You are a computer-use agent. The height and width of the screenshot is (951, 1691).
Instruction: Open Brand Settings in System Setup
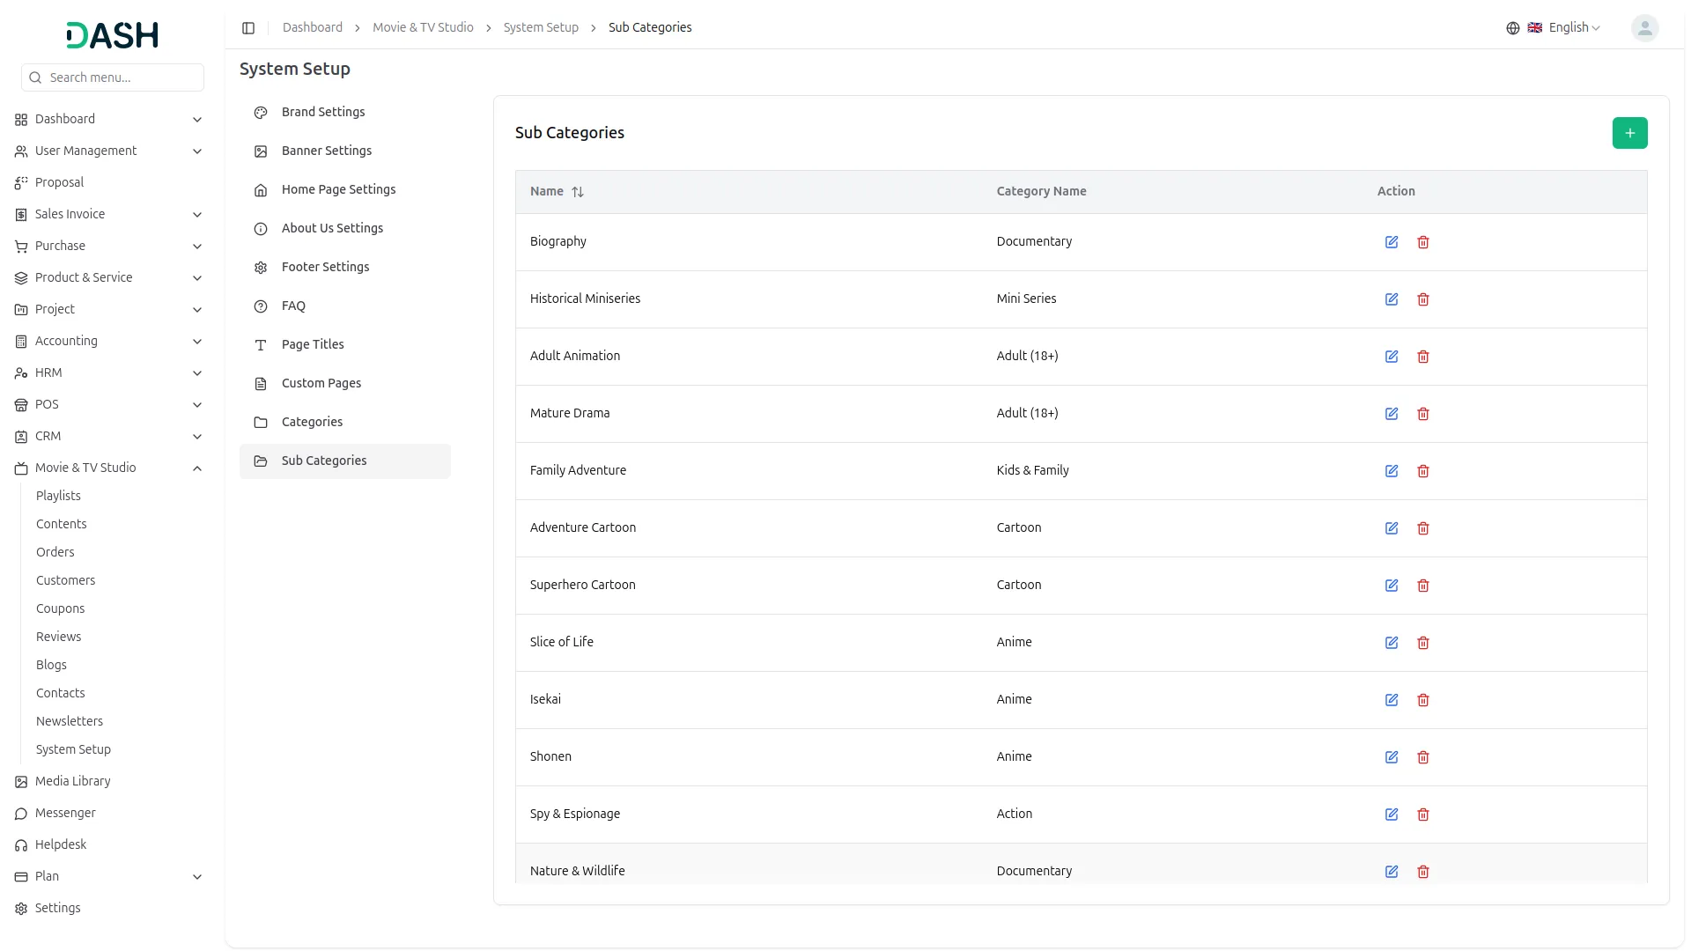click(323, 112)
